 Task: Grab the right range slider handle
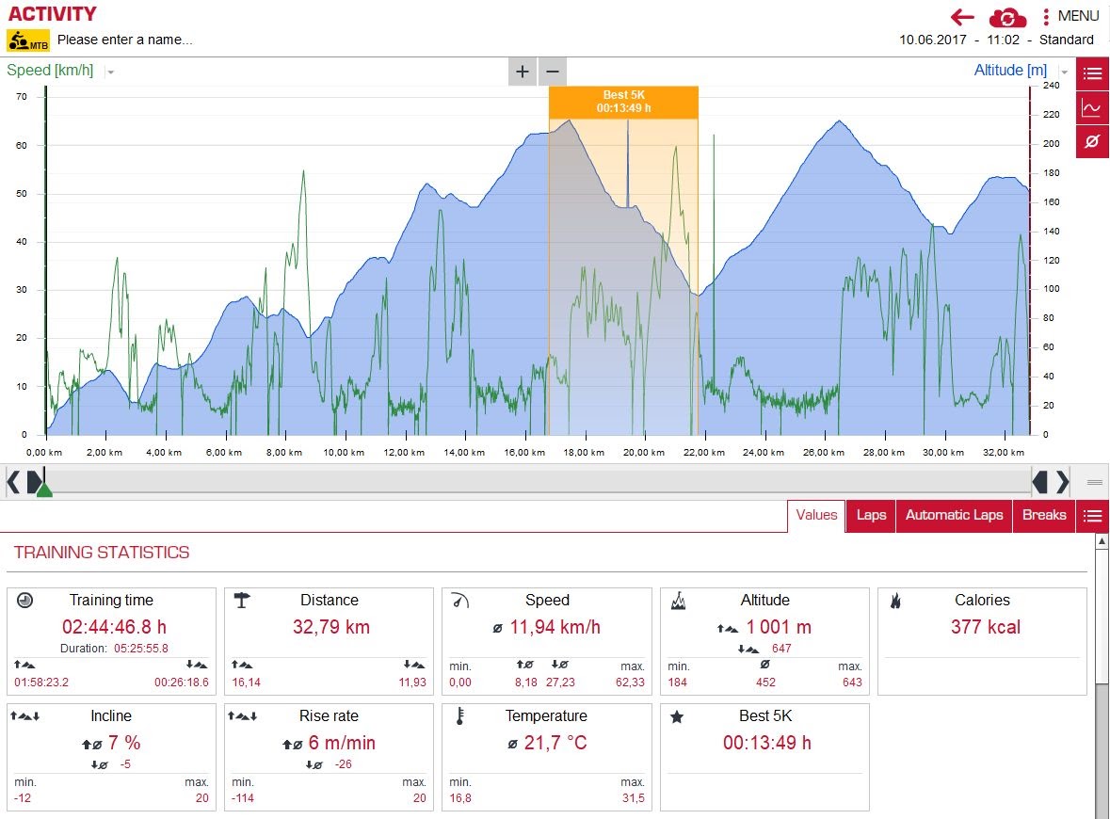1040,482
